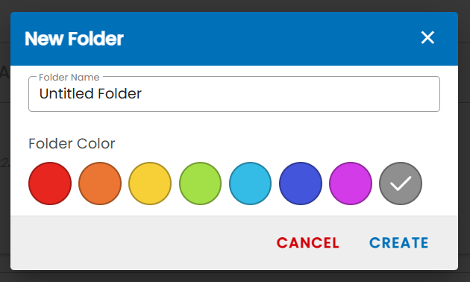
Task: Select the dark blue folder color
Action: coord(301,184)
